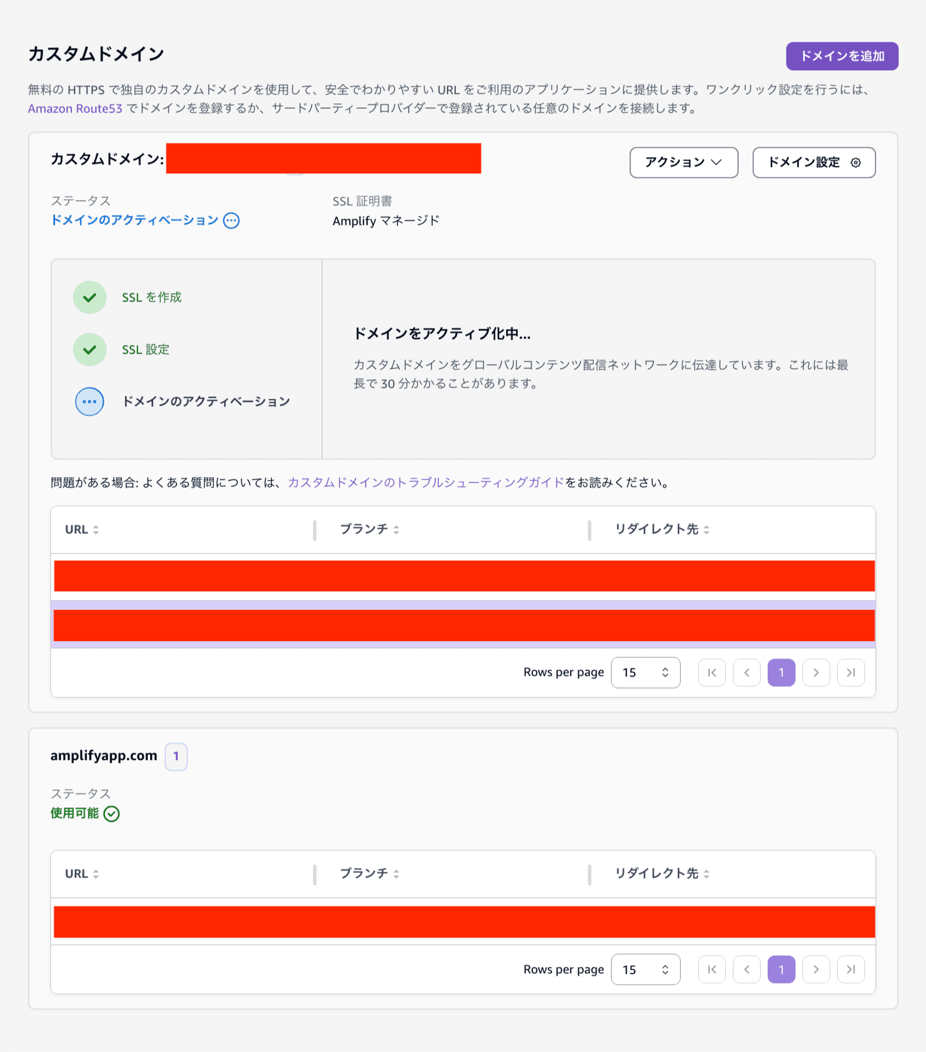
Task: Go to previous page in amplifyapp.com table
Action: (x=747, y=970)
